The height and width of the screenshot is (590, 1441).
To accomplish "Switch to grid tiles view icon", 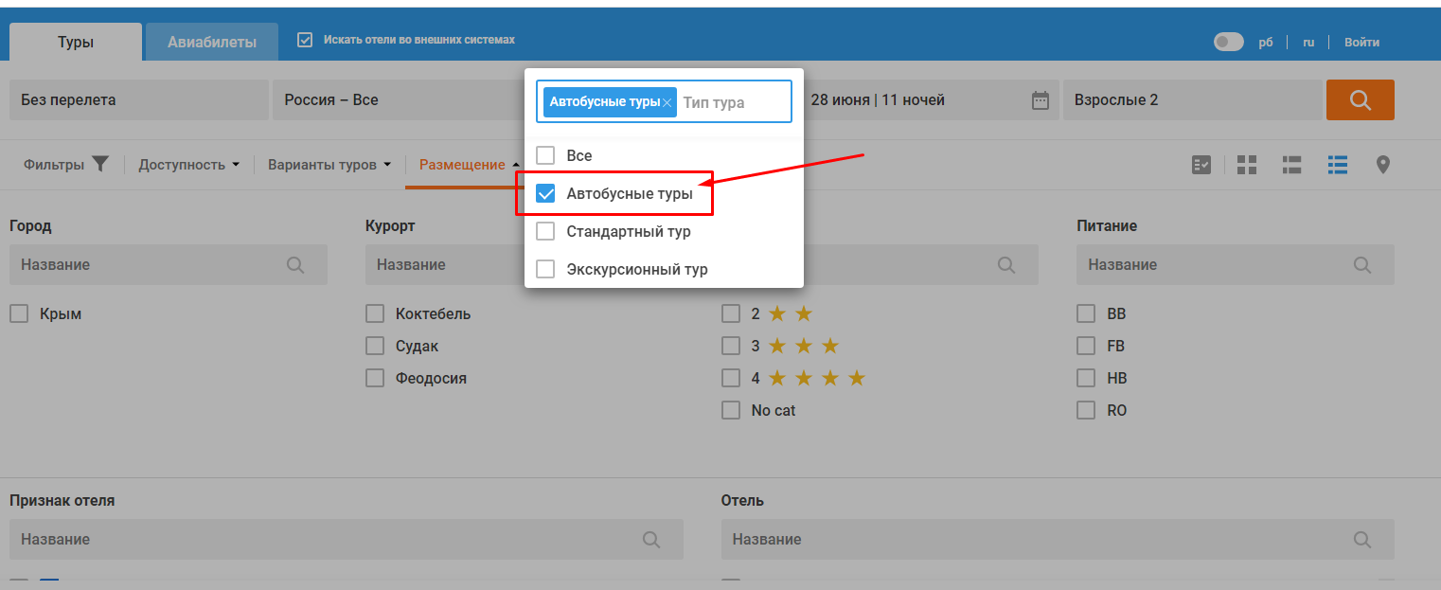I will pyautogui.click(x=1247, y=165).
